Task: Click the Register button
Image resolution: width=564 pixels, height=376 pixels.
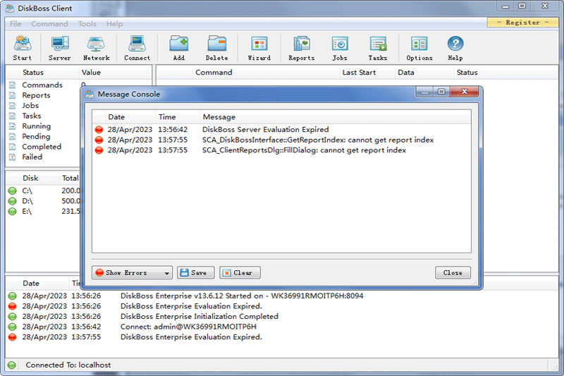Action: [522, 23]
